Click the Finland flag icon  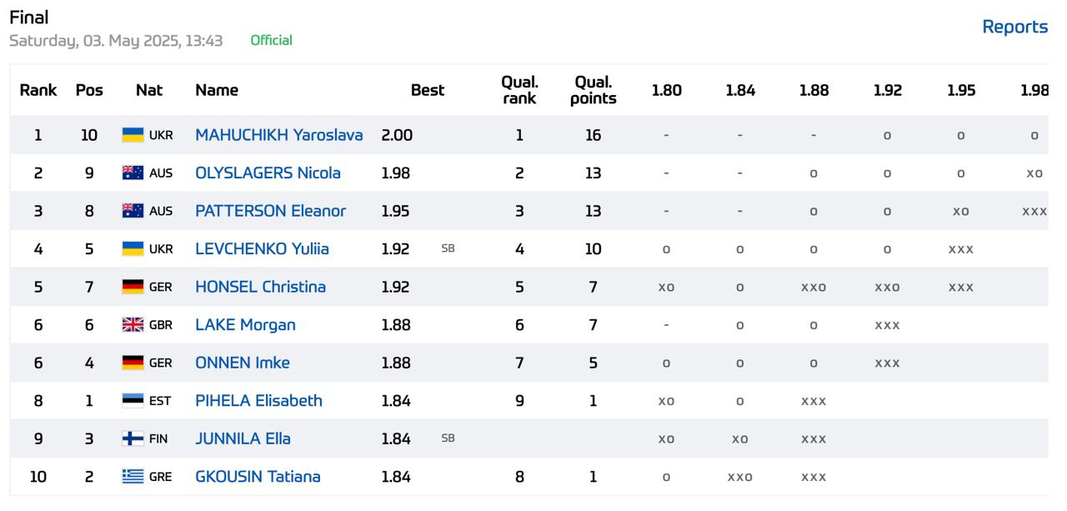pos(133,438)
